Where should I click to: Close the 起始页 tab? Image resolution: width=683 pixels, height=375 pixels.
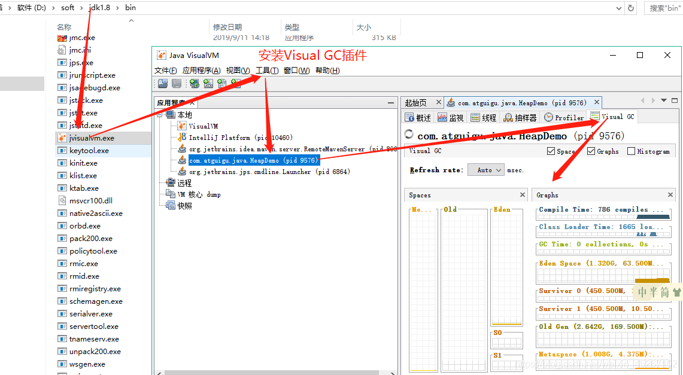[439, 102]
